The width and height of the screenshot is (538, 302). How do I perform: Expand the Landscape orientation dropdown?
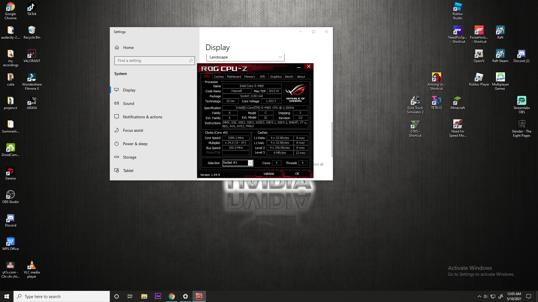(245, 57)
